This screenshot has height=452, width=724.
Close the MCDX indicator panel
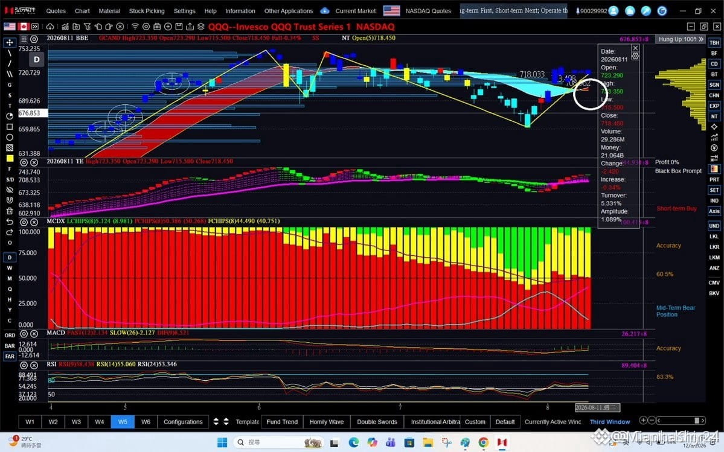tap(34, 222)
